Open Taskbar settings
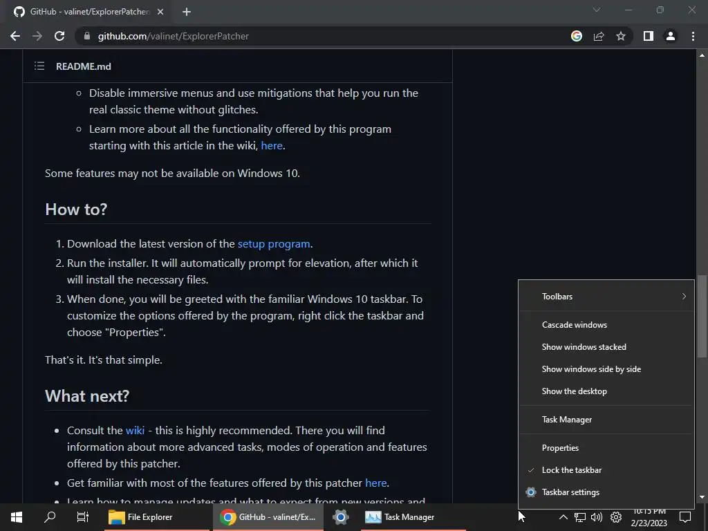This screenshot has width=708, height=531. pos(606,492)
